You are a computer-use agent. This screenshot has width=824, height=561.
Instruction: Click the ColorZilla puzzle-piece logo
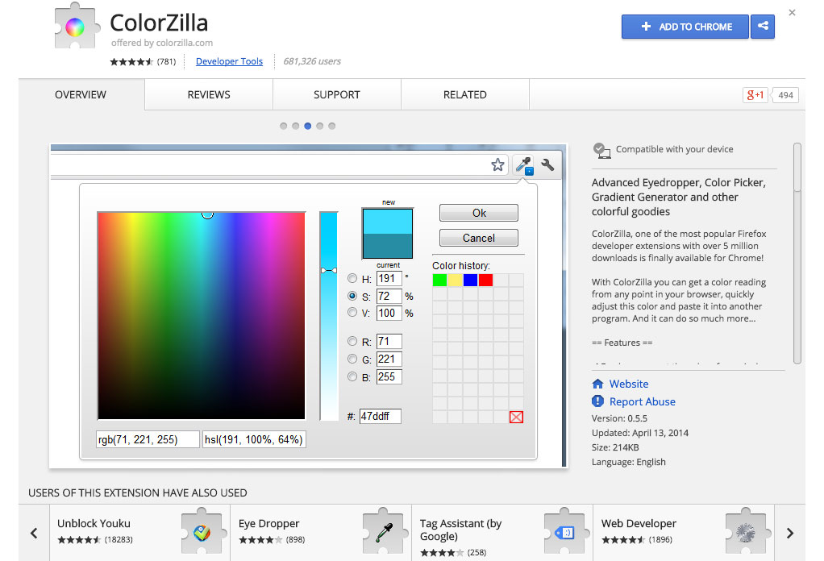pos(76,27)
